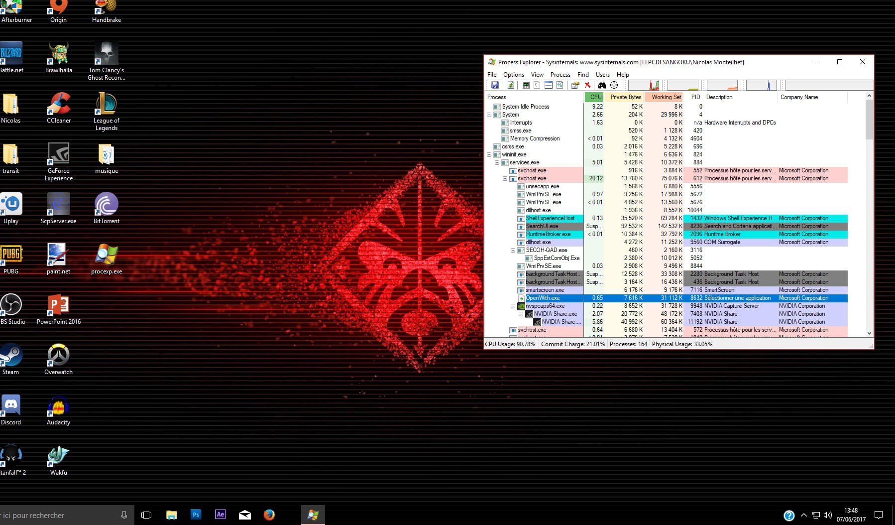The height and width of the screenshot is (525, 895).
Task: Open the Find menu
Action: click(583, 75)
